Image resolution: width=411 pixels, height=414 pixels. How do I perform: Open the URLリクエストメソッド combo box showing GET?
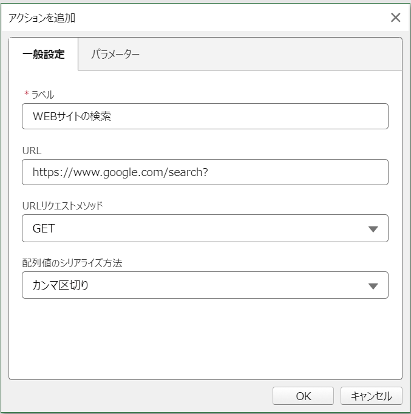coord(205,228)
